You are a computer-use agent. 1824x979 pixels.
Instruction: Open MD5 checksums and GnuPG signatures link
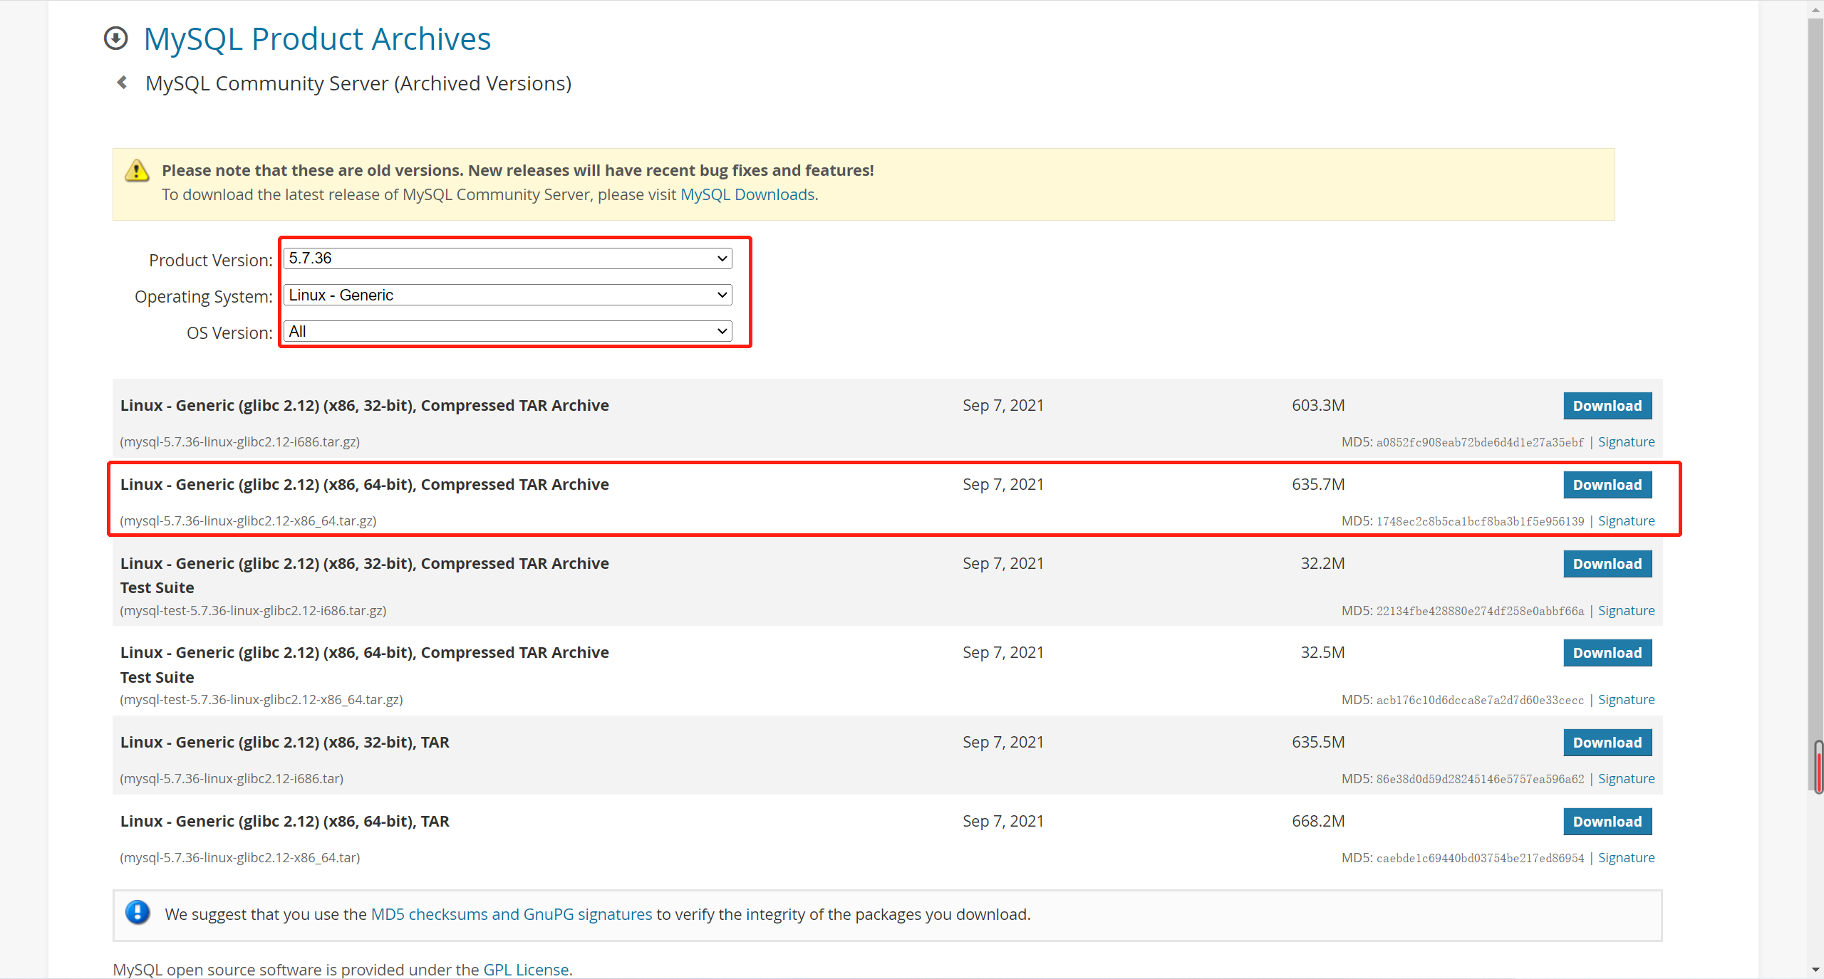click(512, 914)
